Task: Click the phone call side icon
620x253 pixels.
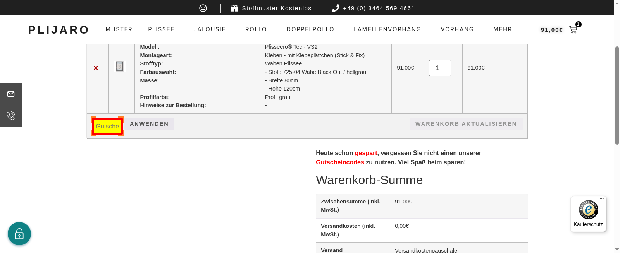Action: click(11, 115)
